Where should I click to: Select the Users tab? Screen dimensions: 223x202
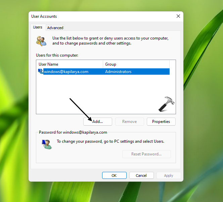pos(38,27)
